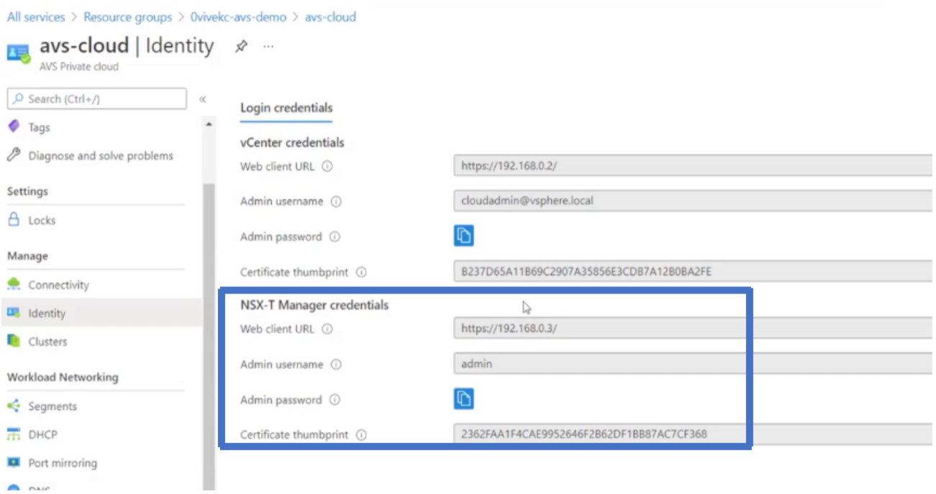This screenshot has height=494, width=936.
Task: Click the sidebar vertical scrollbar thumb
Action: coord(209,336)
